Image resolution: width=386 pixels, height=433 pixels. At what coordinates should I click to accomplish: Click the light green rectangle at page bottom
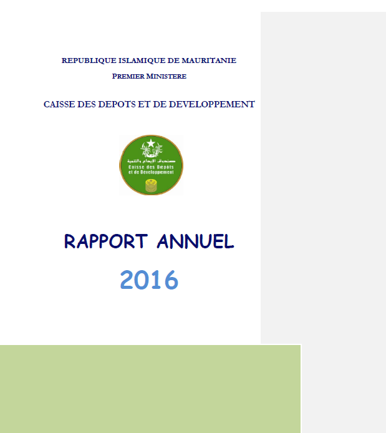click(150, 389)
